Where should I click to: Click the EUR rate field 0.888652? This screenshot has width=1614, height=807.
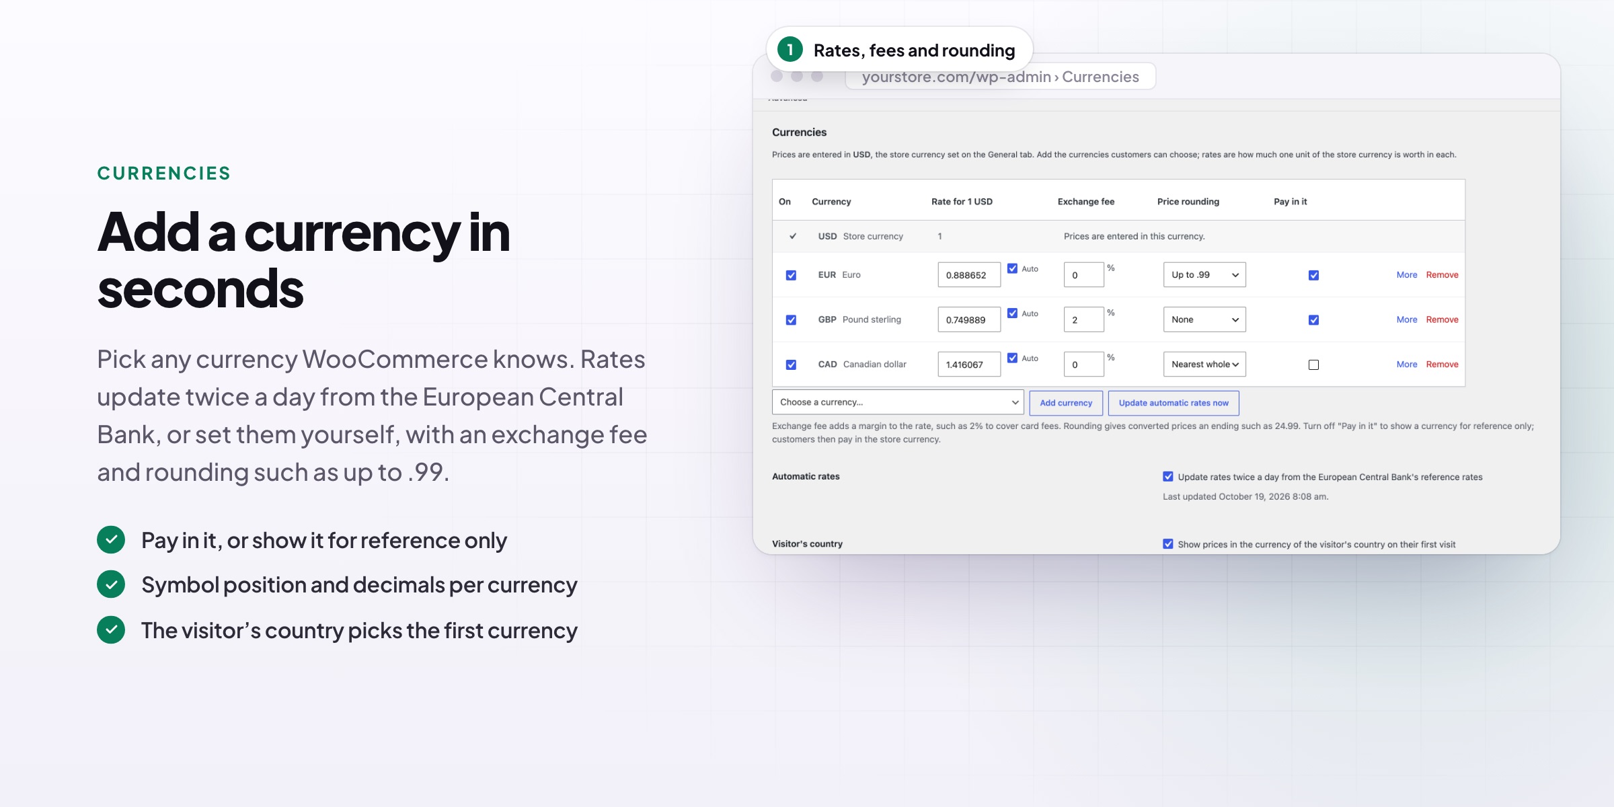point(969,274)
